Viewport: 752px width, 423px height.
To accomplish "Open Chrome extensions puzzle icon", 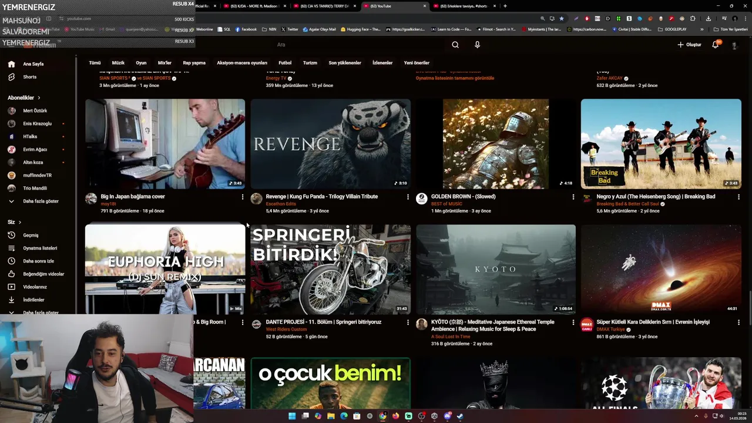I will [693, 18].
